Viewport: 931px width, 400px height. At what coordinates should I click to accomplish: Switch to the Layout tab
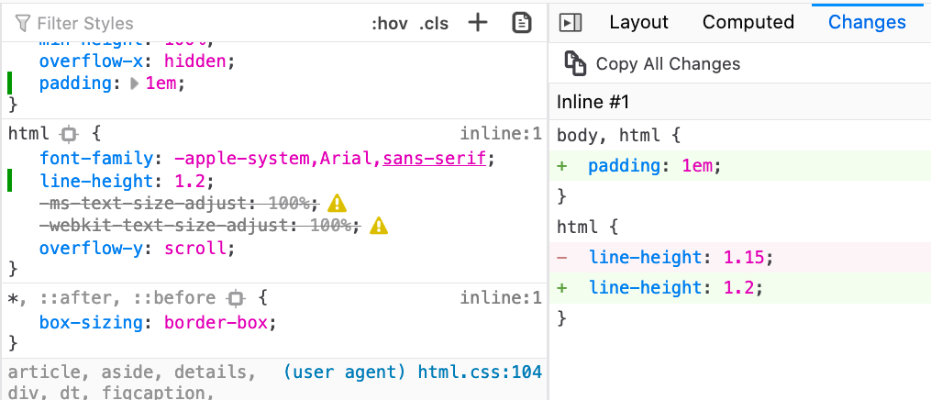click(x=639, y=23)
